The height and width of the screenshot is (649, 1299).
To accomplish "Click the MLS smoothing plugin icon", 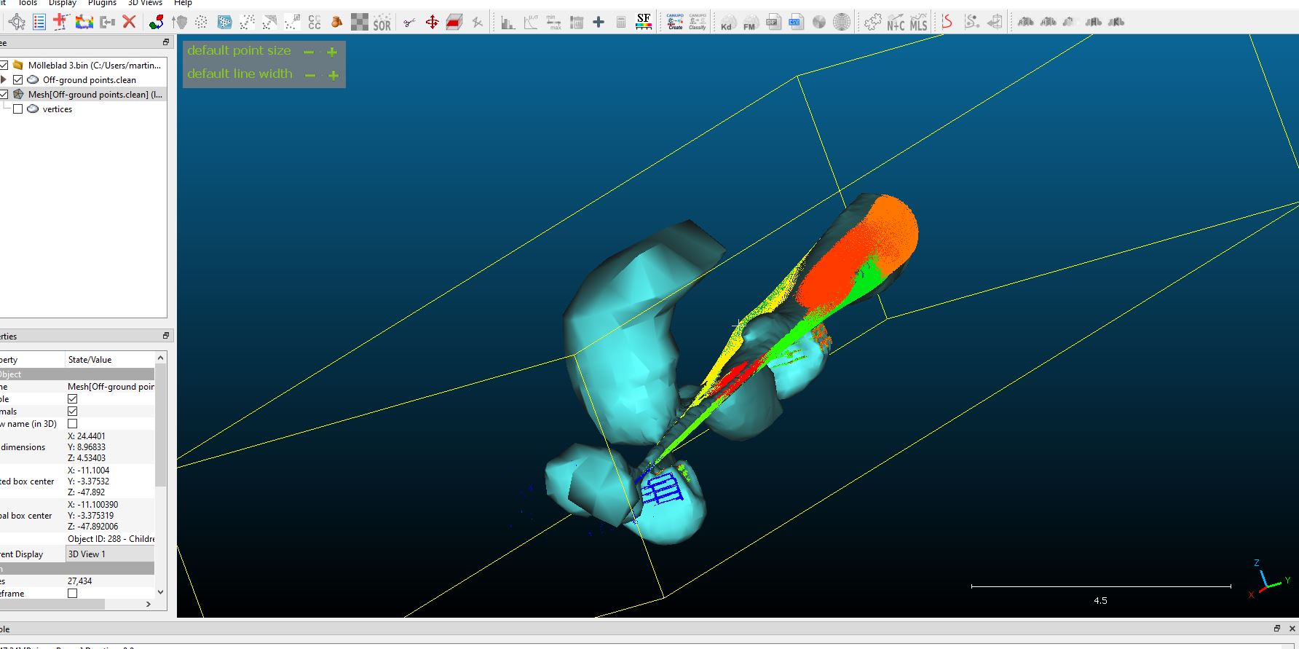I will (x=919, y=23).
